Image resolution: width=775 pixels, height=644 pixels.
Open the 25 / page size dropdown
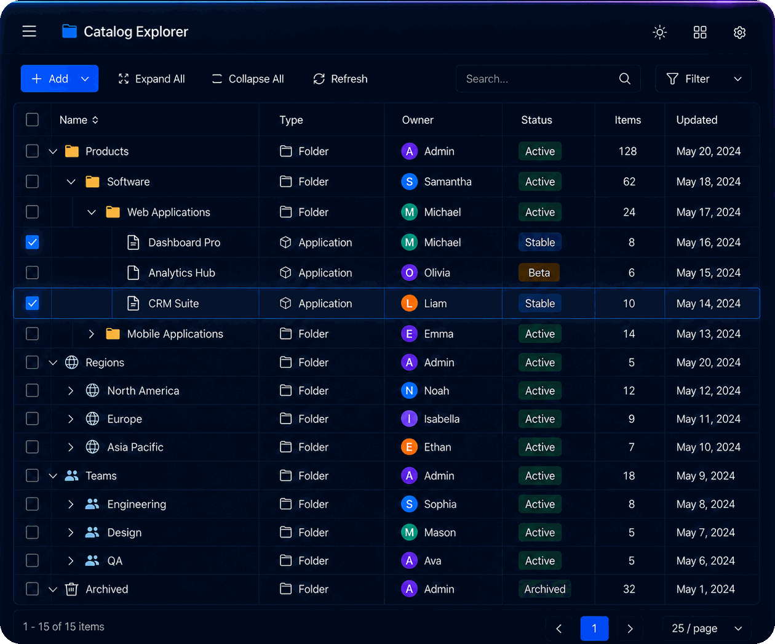click(707, 629)
